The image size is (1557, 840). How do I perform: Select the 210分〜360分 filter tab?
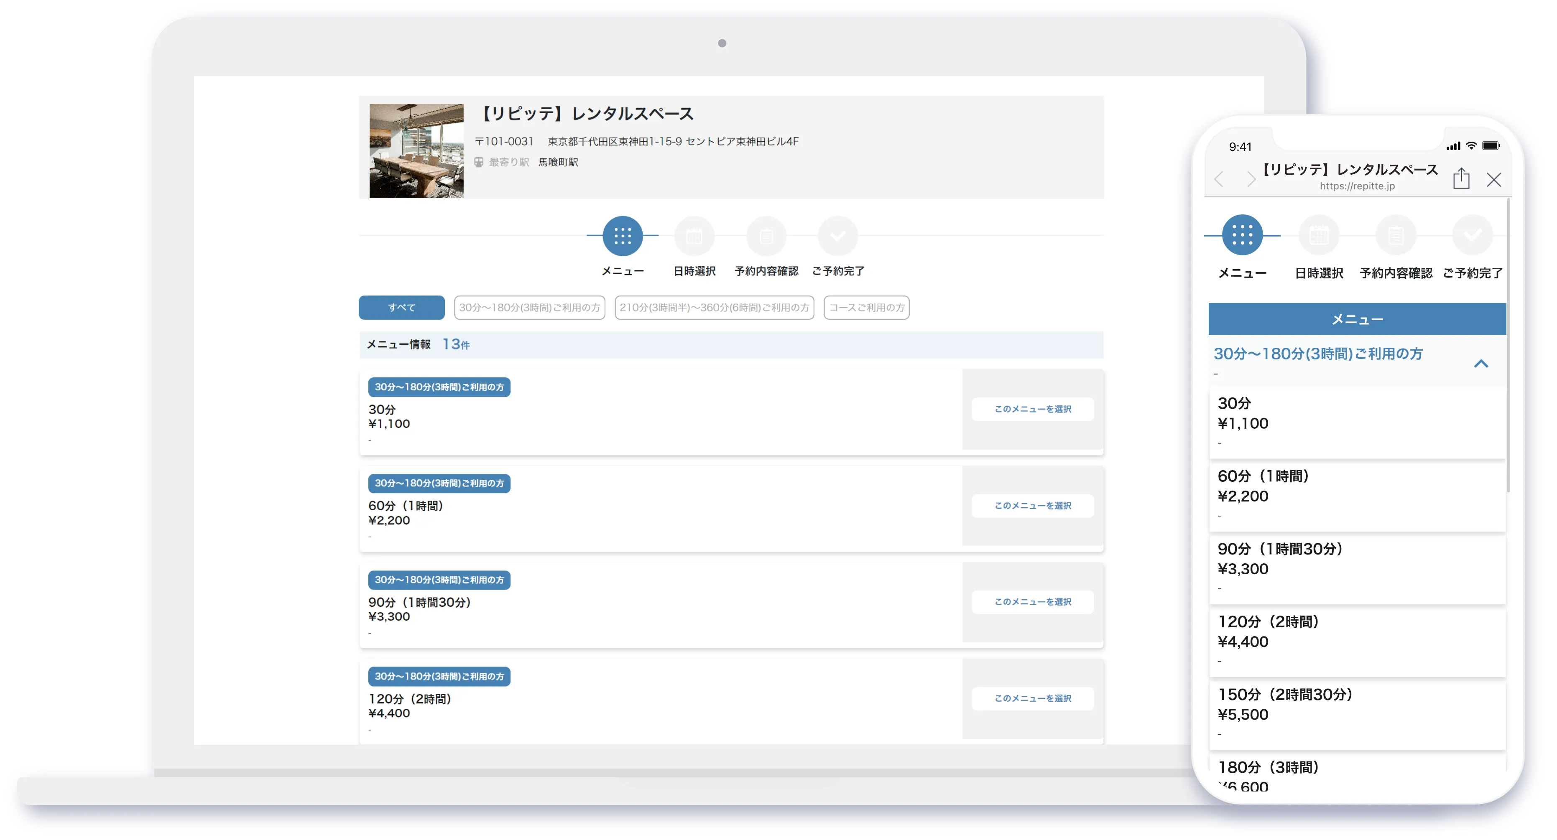[714, 308]
